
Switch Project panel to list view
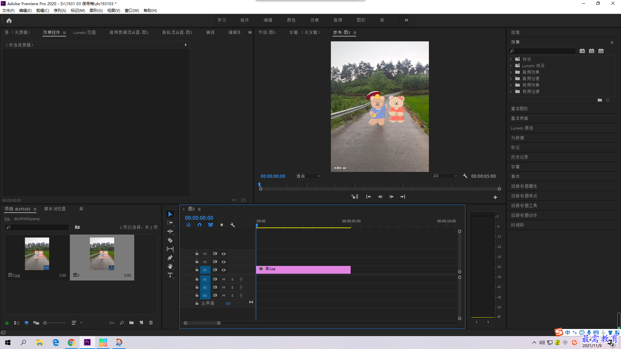click(17, 323)
